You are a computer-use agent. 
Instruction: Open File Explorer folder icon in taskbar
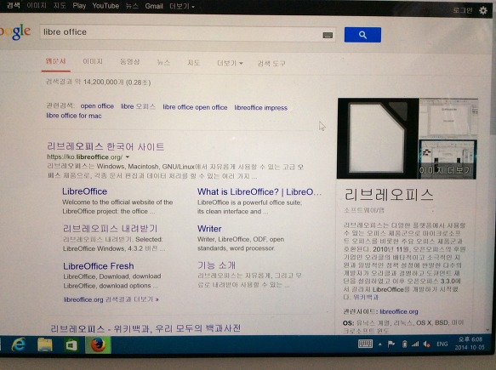tap(45, 344)
